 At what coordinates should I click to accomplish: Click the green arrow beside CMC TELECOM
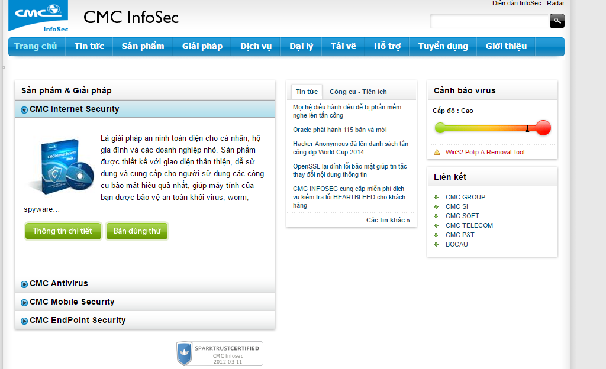(x=436, y=225)
